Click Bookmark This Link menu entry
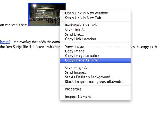 pyautogui.click(x=95, y=25)
